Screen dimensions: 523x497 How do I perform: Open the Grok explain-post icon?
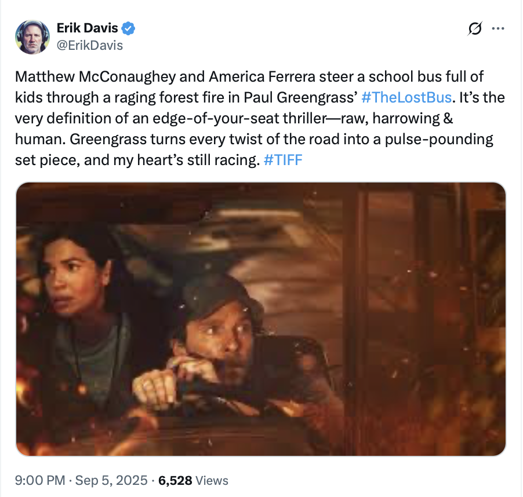pyautogui.click(x=475, y=28)
